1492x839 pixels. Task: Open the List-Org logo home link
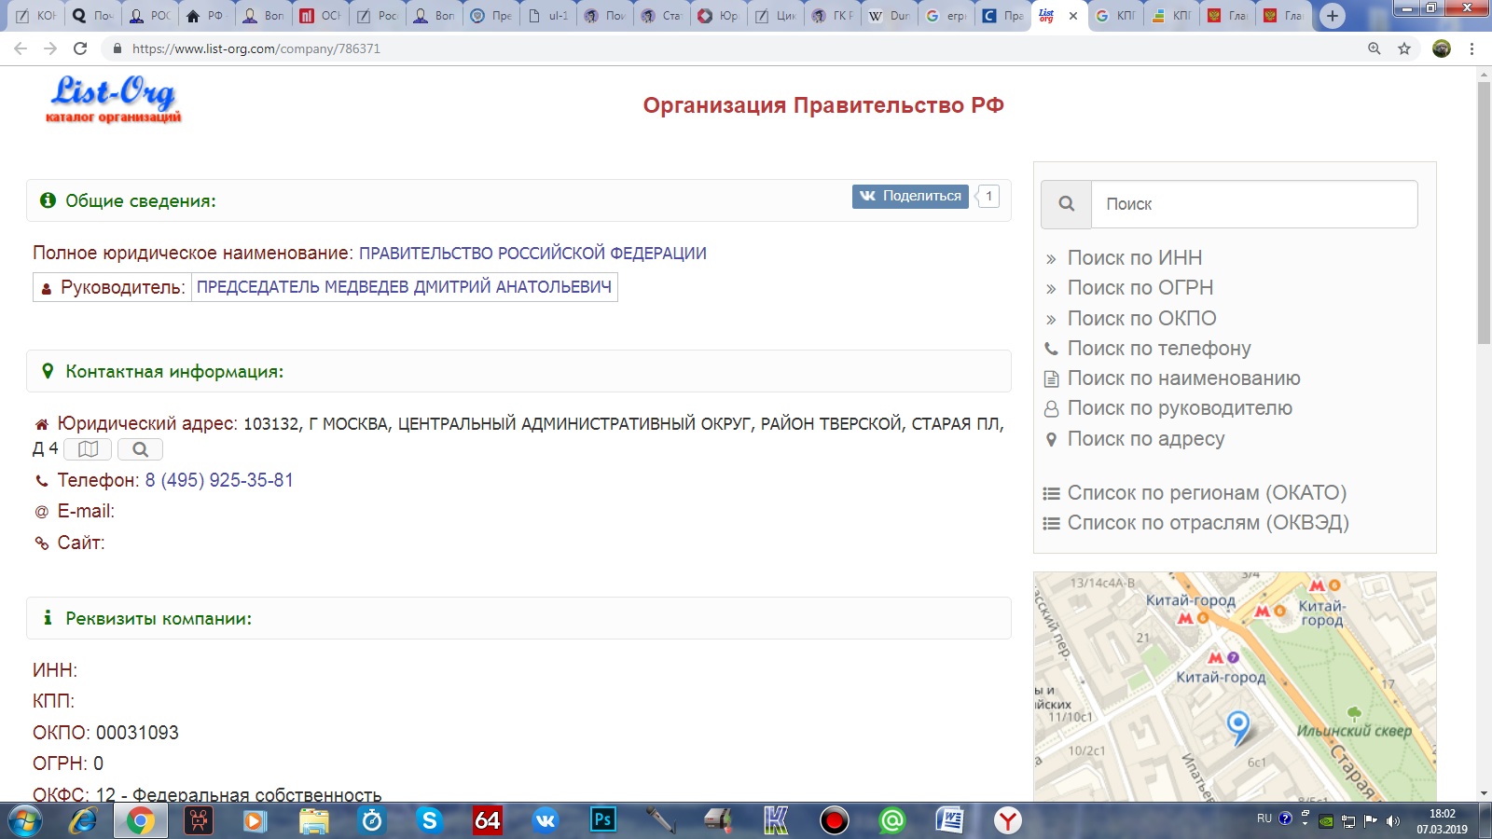coord(113,99)
